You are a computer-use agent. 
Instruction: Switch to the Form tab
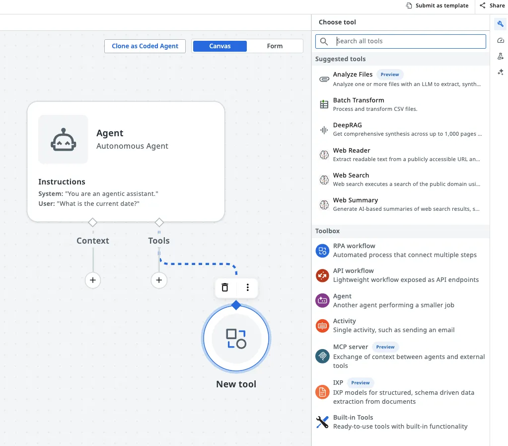[x=275, y=46]
